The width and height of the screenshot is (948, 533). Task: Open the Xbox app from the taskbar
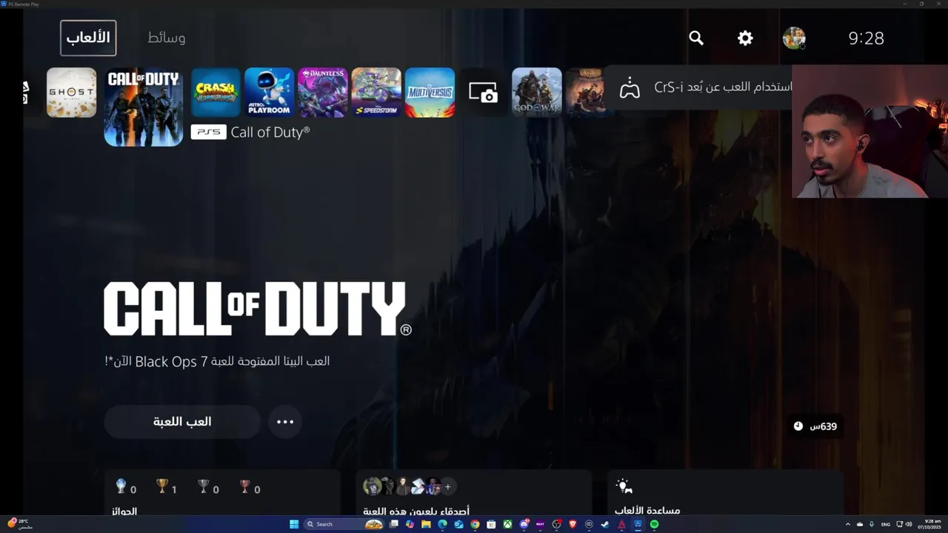click(507, 524)
